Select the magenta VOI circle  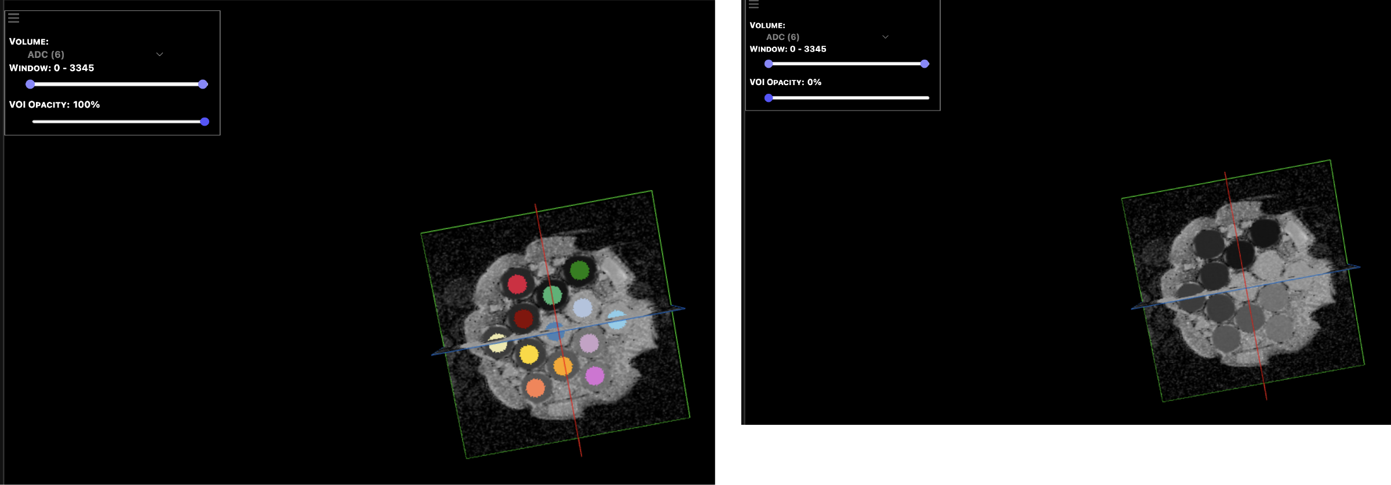pos(595,376)
